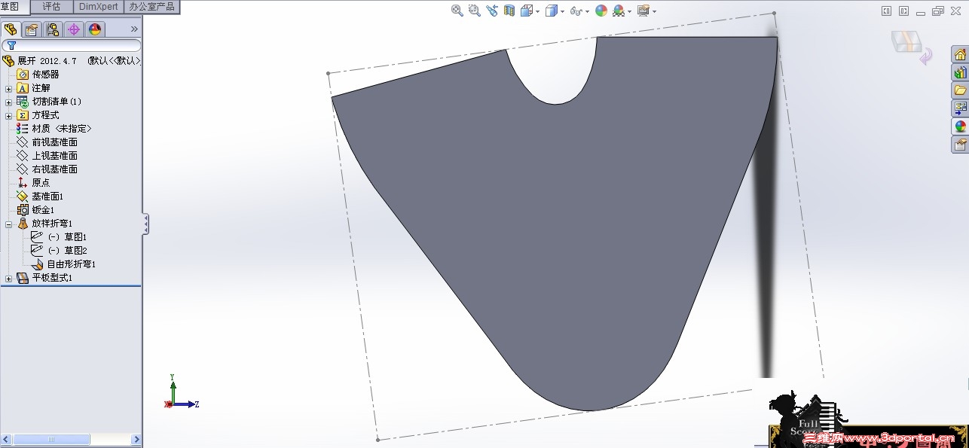Click the 注解 annotation A icon

(x=23, y=88)
